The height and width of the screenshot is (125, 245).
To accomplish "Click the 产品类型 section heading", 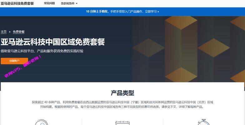I will [122, 93].
